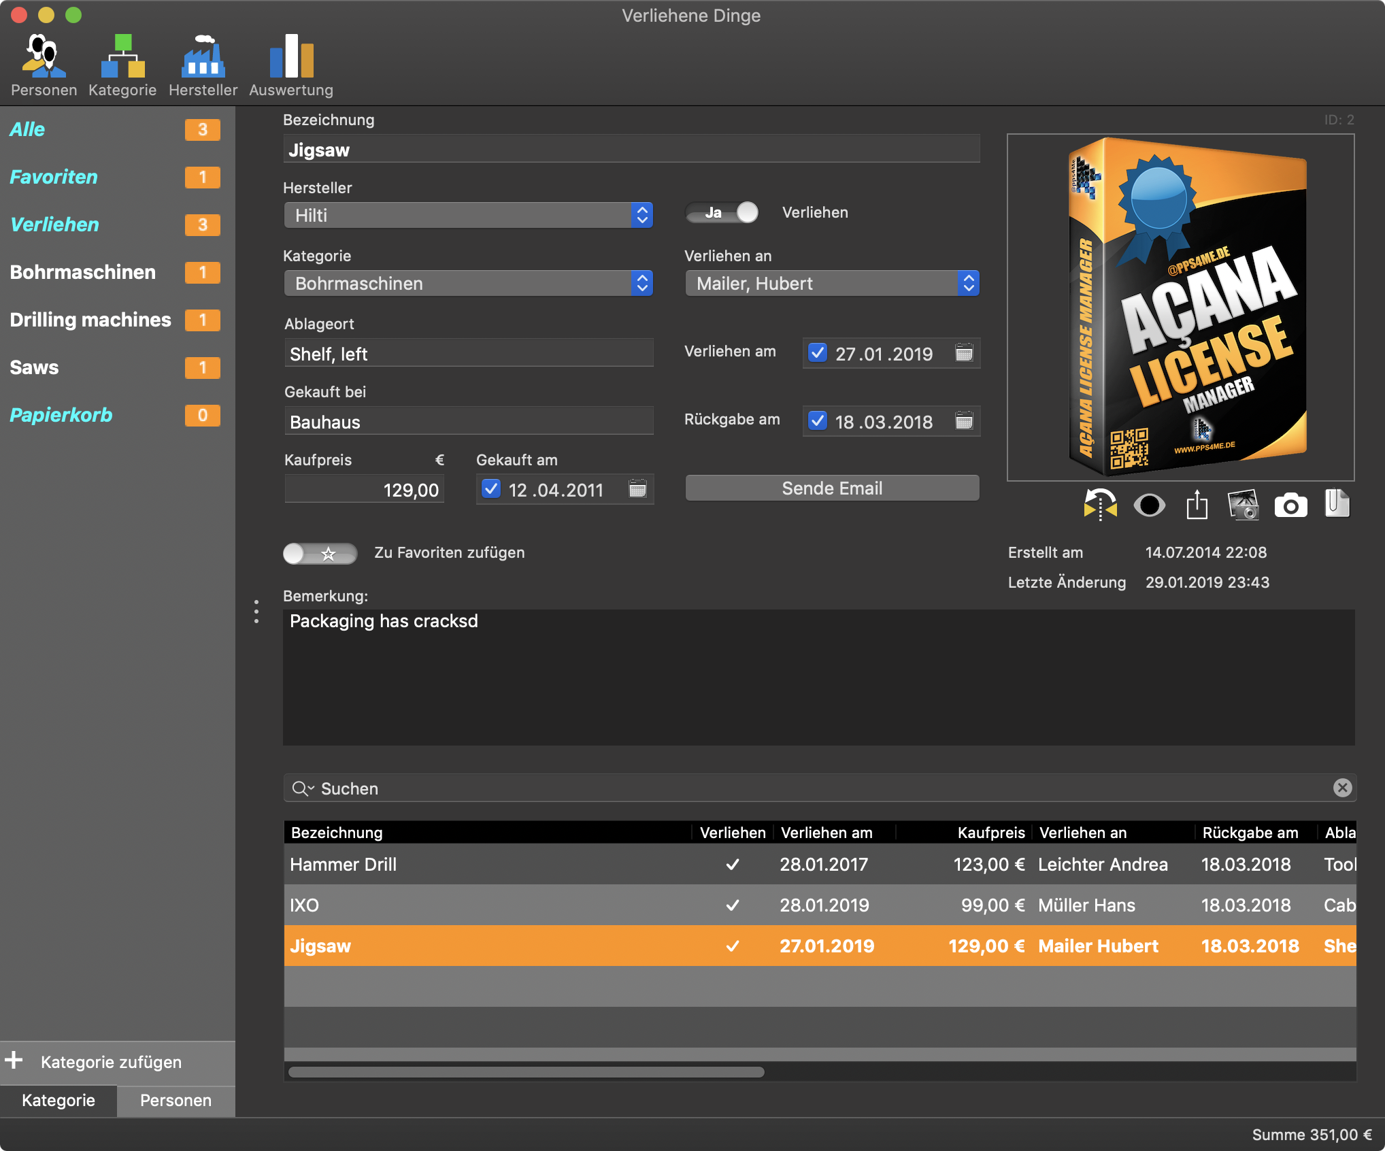Uncheck the Gekauft am date checkbox
1385x1151 pixels.
coord(490,488)
